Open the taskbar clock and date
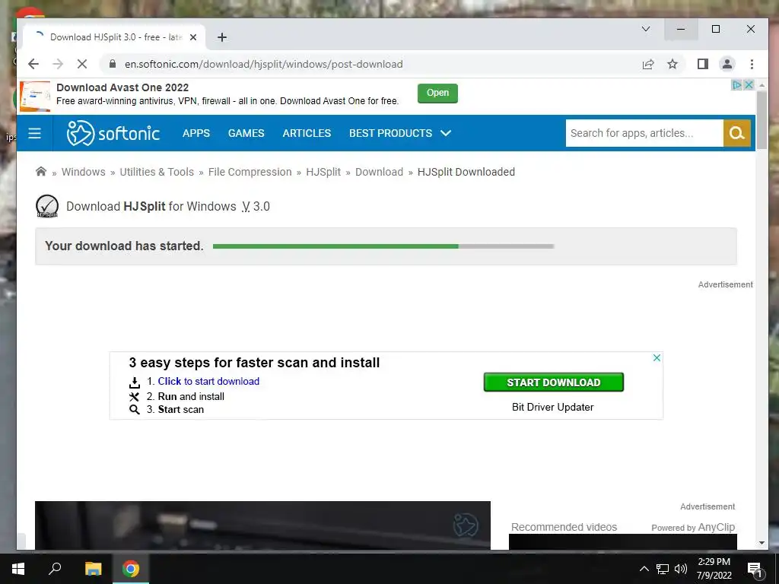The height and width of the screenshot is (584, 779). tap(714, 569)
